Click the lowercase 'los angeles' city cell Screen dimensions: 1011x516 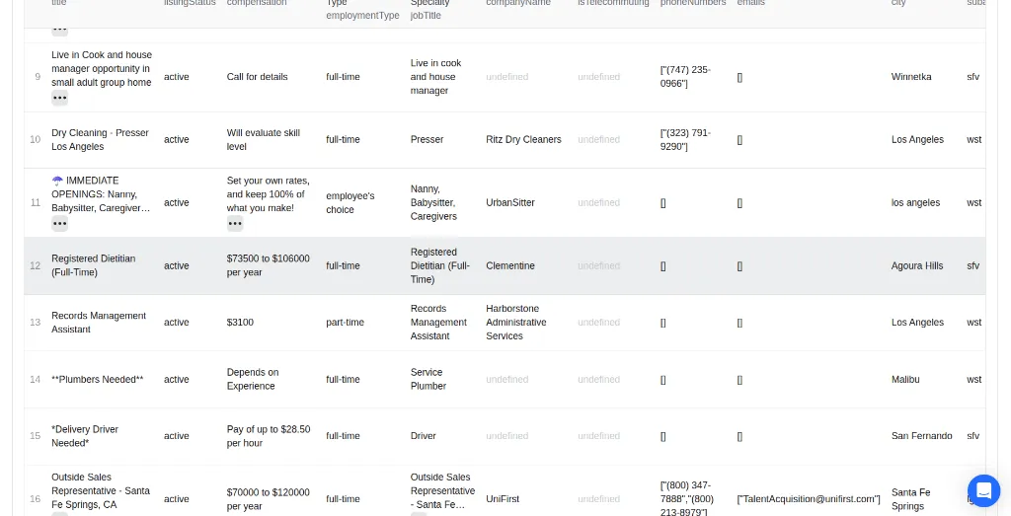[915, 203]
